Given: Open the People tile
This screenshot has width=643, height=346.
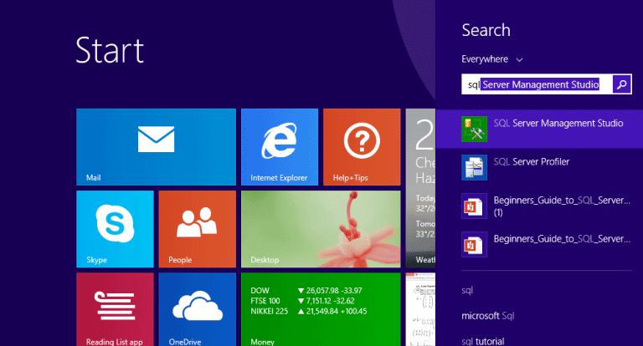Looking at the screenshot, I should point(197,228).
